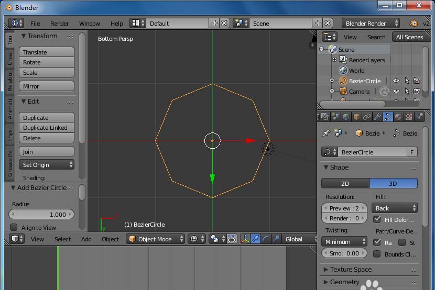Uncheck the Fill Deformed checkbox
Image resolution: width=435 pixels, height=290 pixels.
377,220
